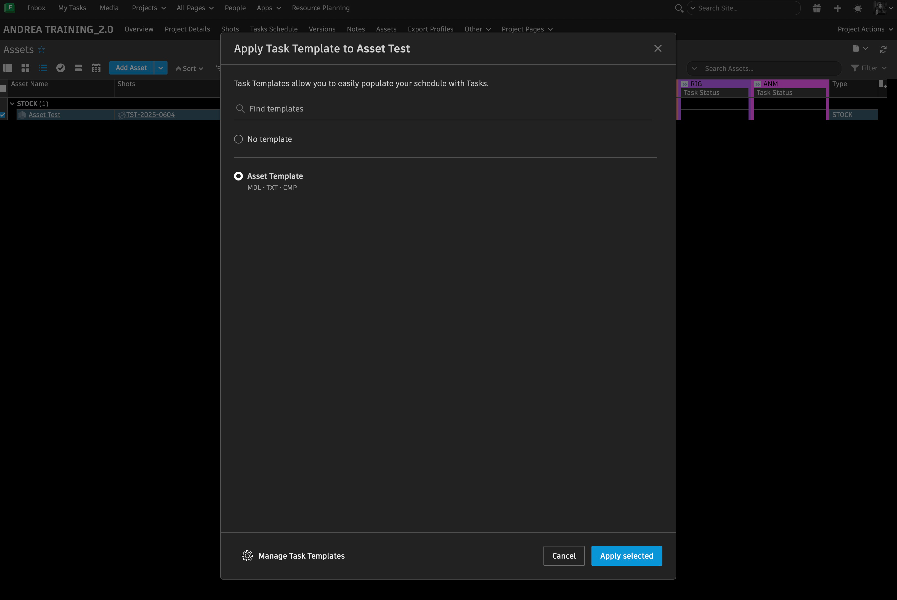Viewport: 897px width, 600px height.
Task: Open the calendar view icon
Action: pyautogui.click(x=96, y=68)
